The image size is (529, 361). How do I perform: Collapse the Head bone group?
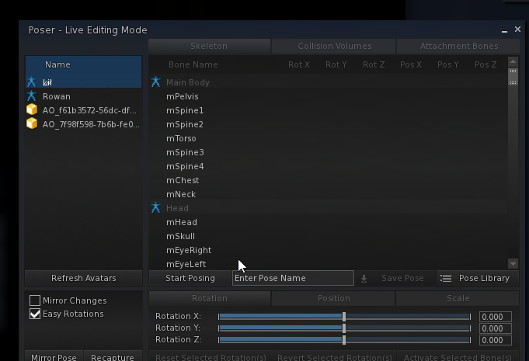point(329,208)
